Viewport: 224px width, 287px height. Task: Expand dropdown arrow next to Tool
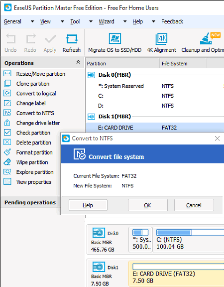(x=91, y=21)
